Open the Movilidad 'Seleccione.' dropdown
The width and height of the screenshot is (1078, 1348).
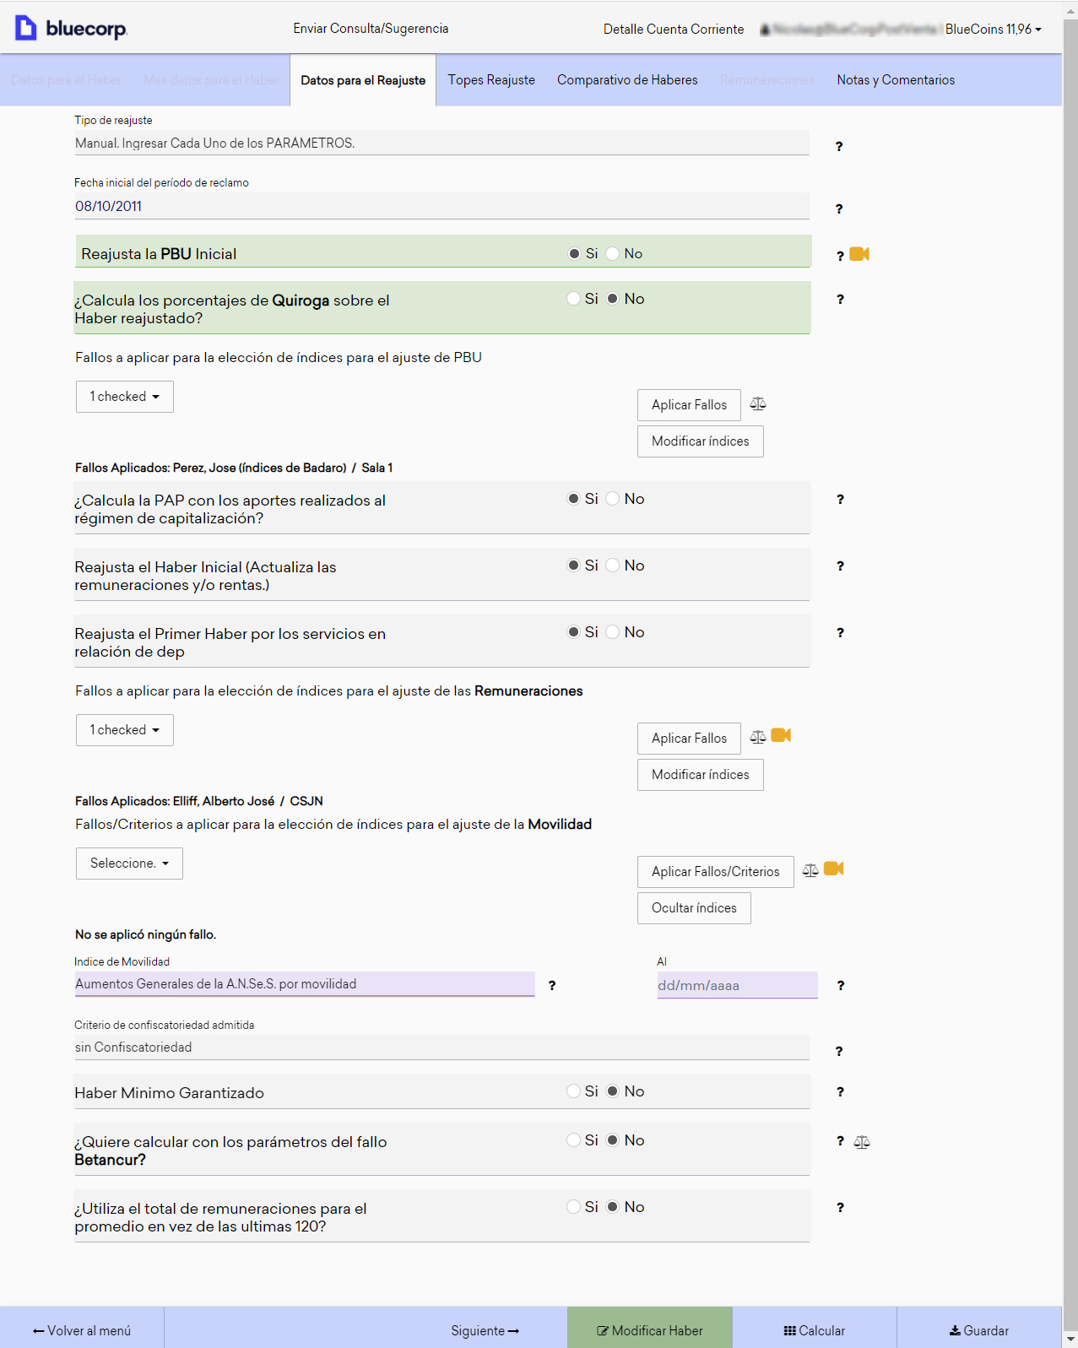(x=129, y=863)
